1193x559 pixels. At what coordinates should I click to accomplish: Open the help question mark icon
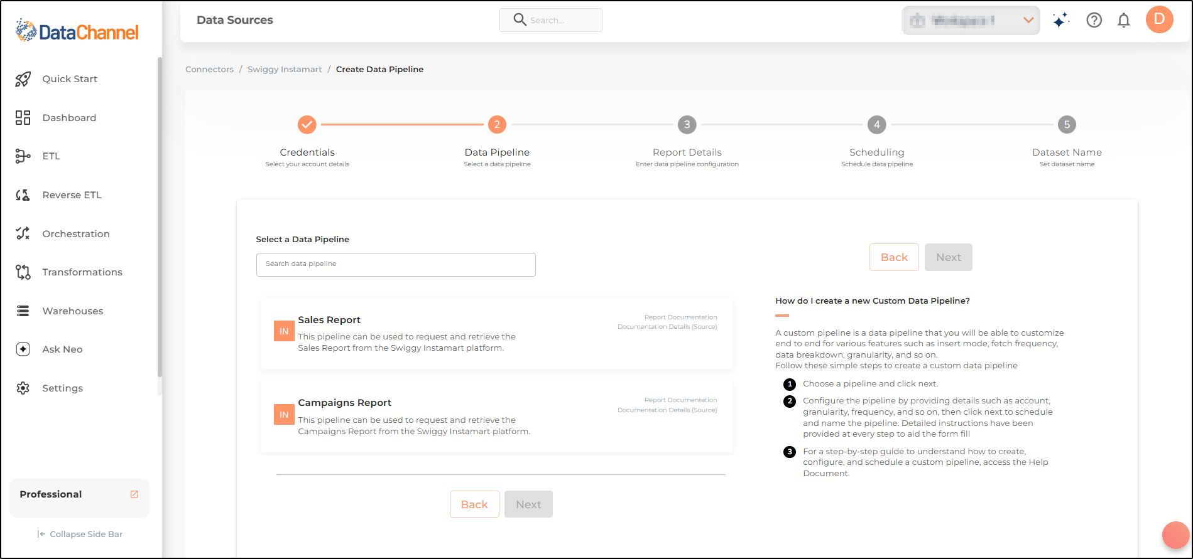point(1094,21)
